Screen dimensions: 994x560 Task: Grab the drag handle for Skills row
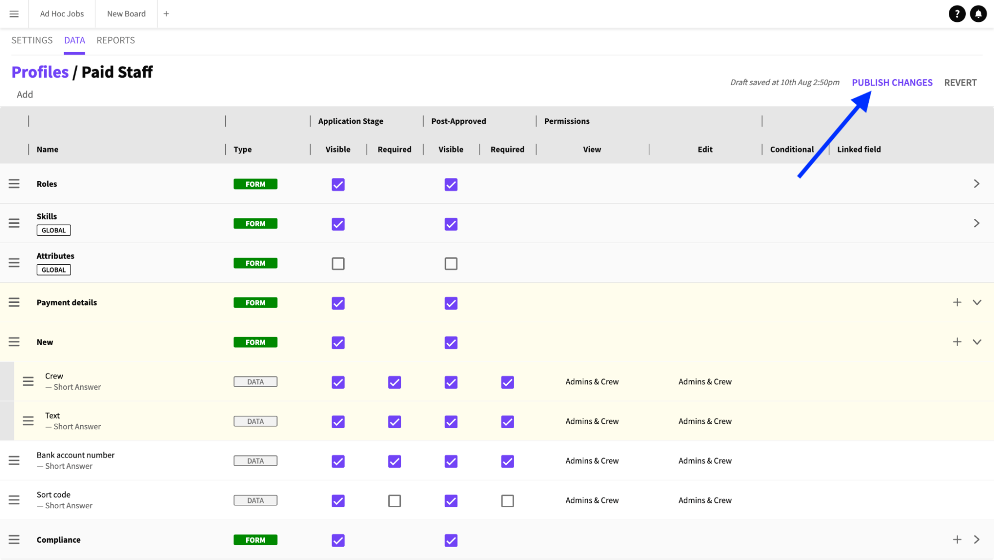coord(14,223)
